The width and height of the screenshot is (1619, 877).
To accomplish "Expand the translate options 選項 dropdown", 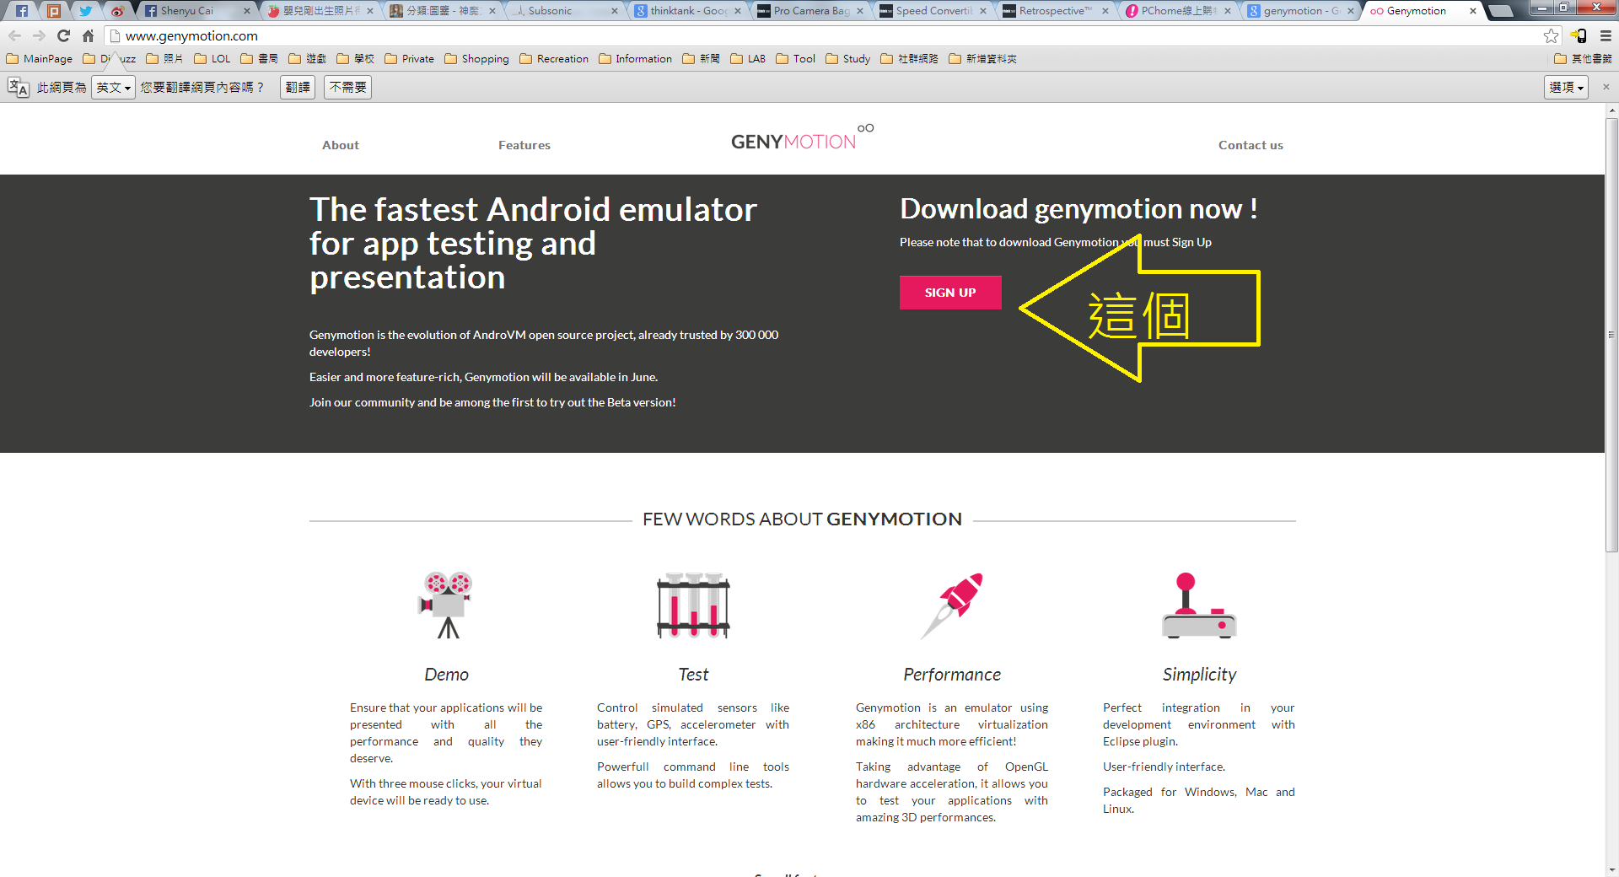I will point(1566,88).
